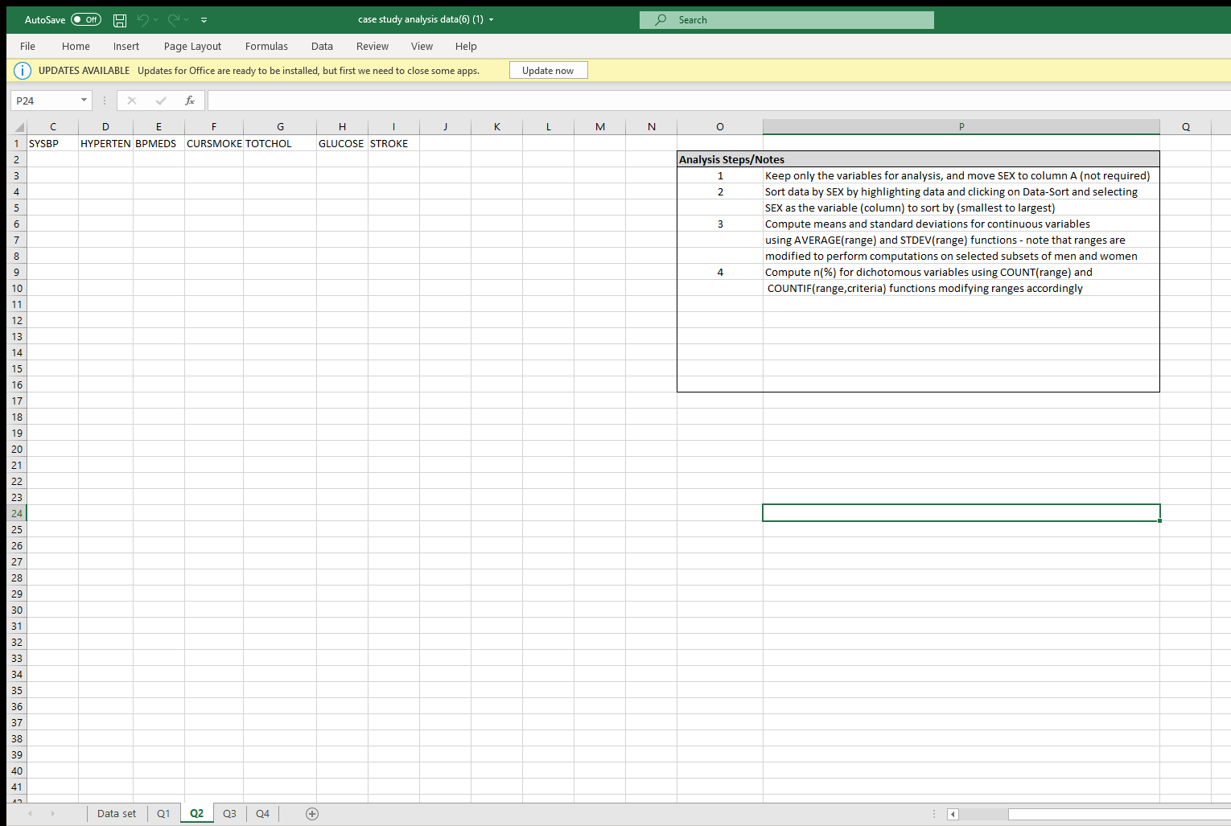Switch to the Q4 sheet tab

(263, 813)
